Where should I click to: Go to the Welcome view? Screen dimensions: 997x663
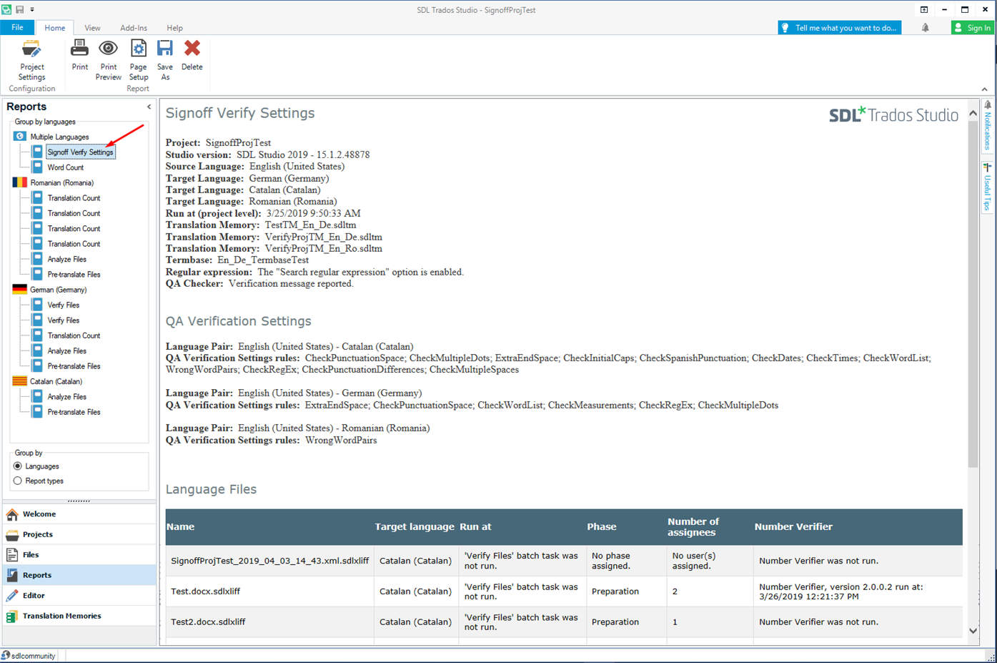pyautogui.click(x=79, y=514)
